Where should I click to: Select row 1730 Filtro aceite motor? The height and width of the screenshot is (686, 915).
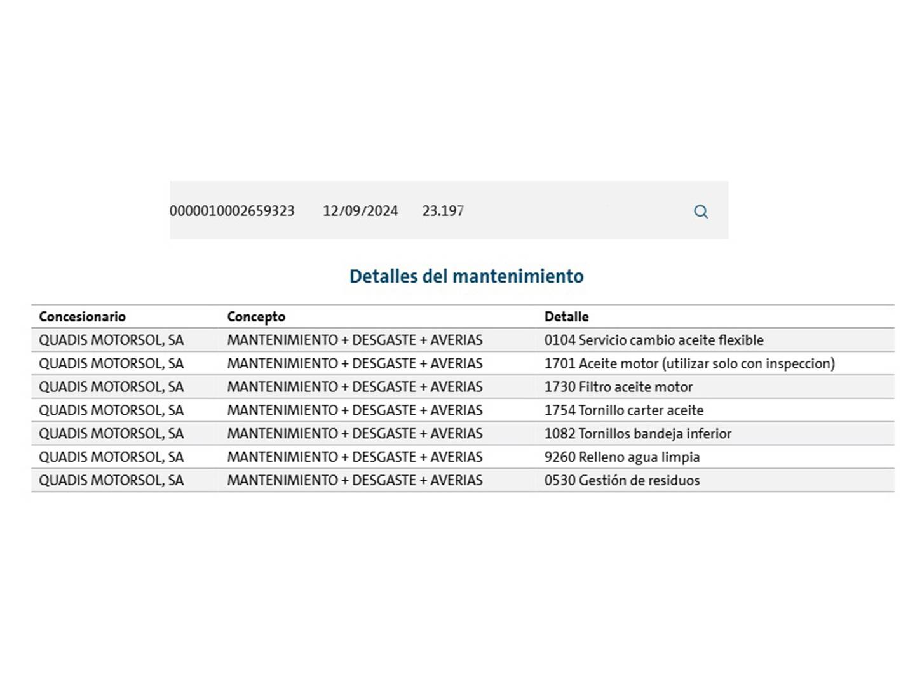[463, 387]
